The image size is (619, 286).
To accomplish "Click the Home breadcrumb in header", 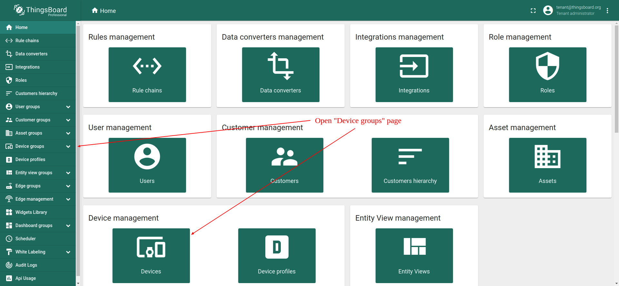I will click(103, 11).
